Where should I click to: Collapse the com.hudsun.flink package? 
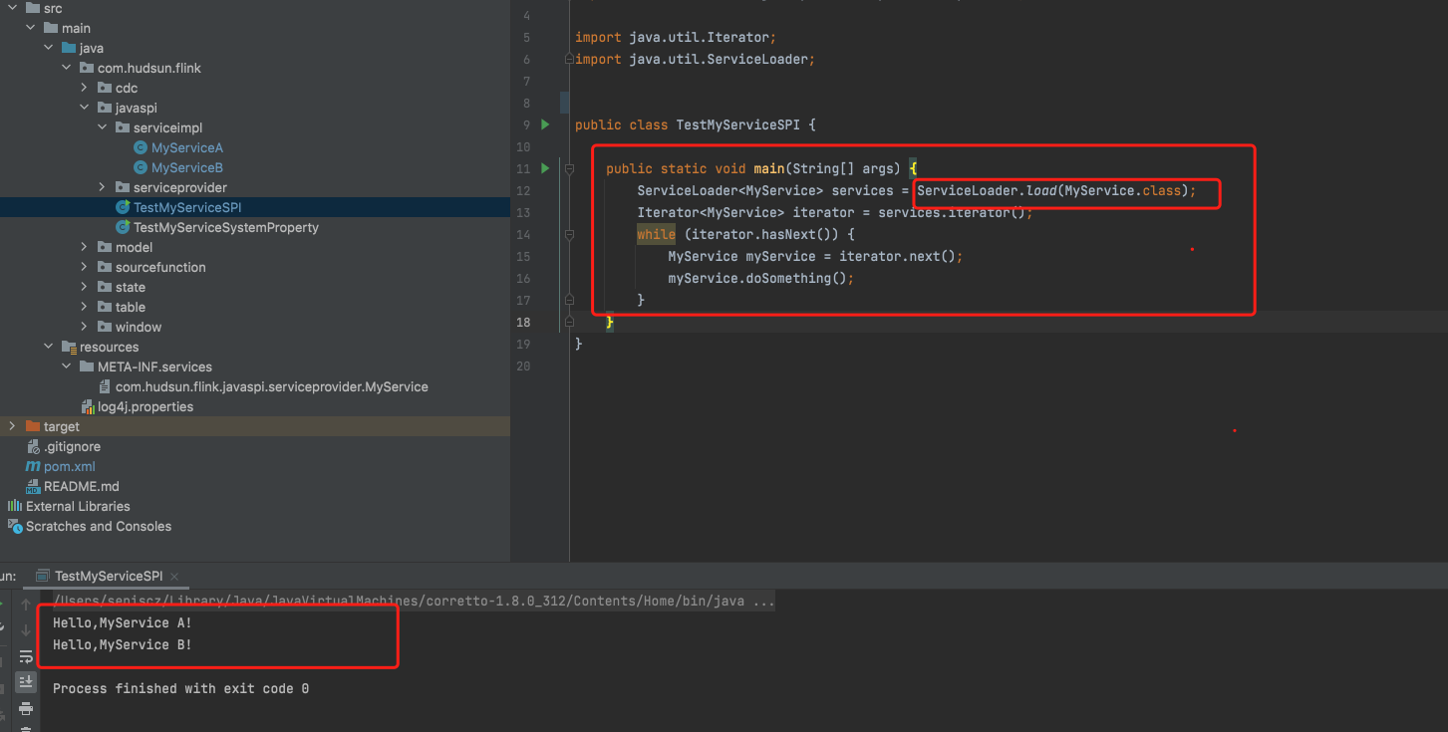67,68
